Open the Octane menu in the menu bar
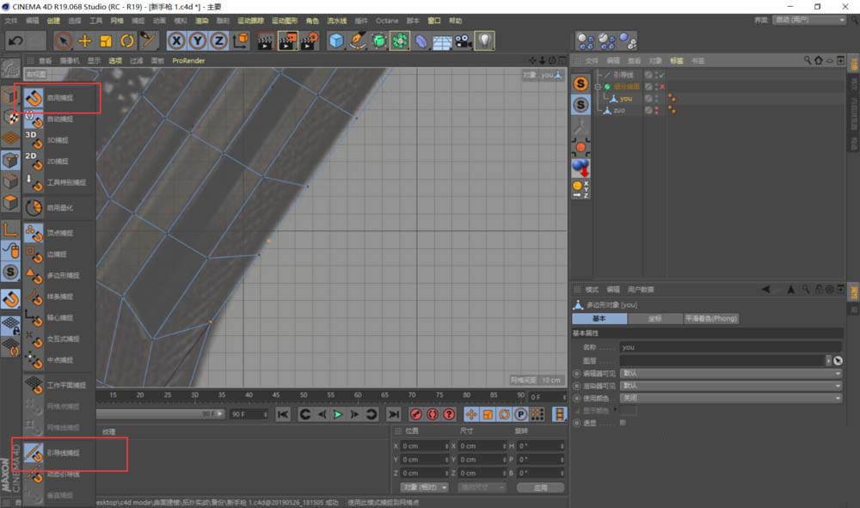Screen dimensions: 860x508 (x=386, y=20)
